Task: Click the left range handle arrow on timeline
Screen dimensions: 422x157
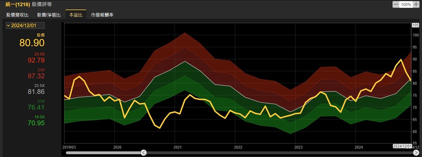Action: tap(143, 153)
